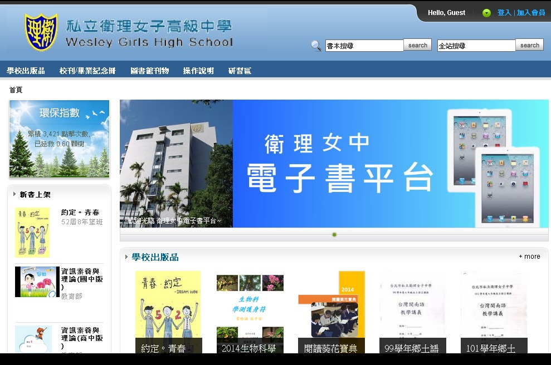551x365 pixels.
Task: Click search button next to 全站搜尋
Action: tap(530, 45)
